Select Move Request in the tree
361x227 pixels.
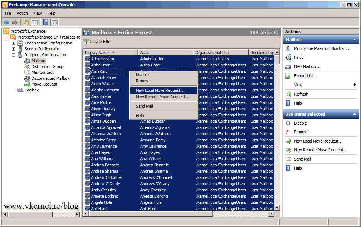[x=44, y=84]
